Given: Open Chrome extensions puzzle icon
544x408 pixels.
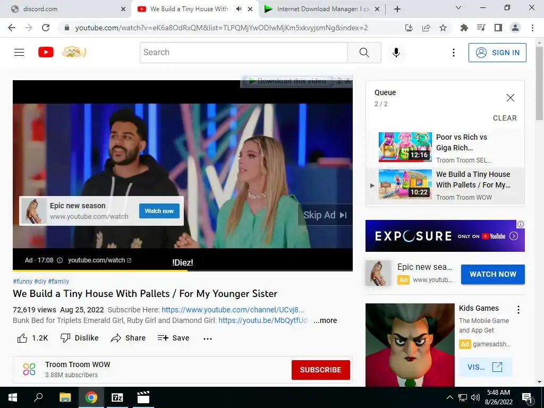Looking at the screenshot, I should pyautogui.click(x=464, y=28).
